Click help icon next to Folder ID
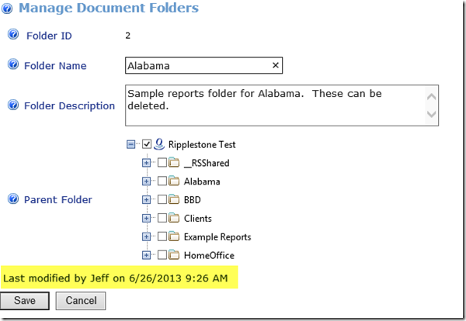Image resolution: width=466 pixels, height=321 pixels. click(x=12, y=36)
